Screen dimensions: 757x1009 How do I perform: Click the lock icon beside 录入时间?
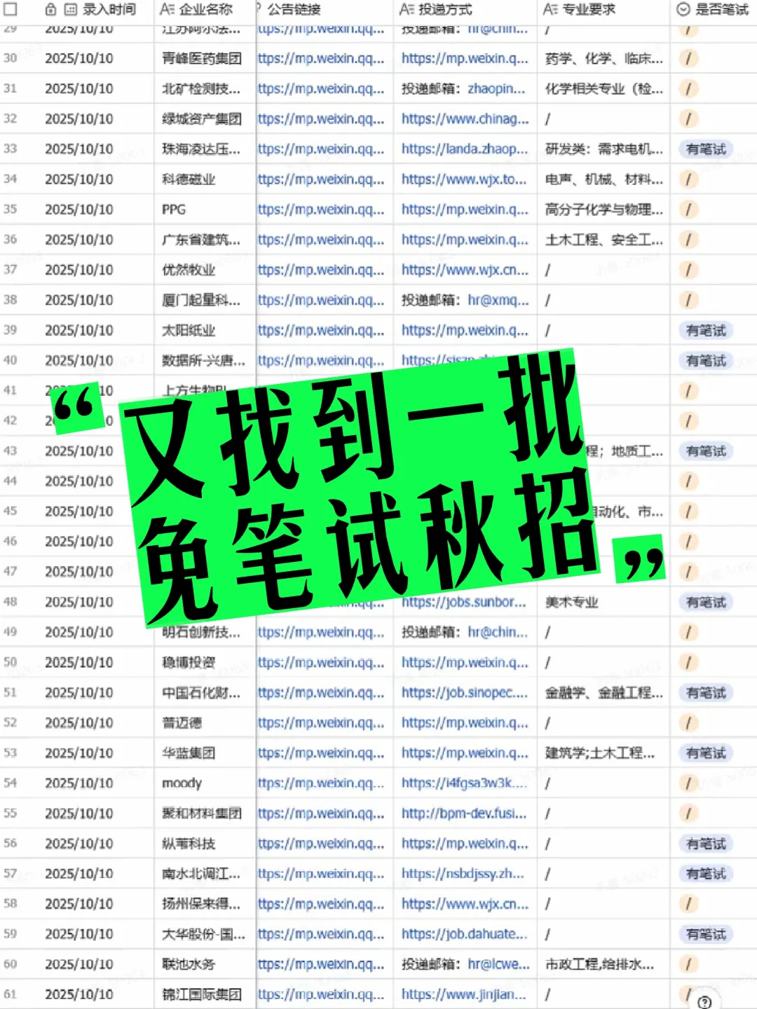coord(50,9)
